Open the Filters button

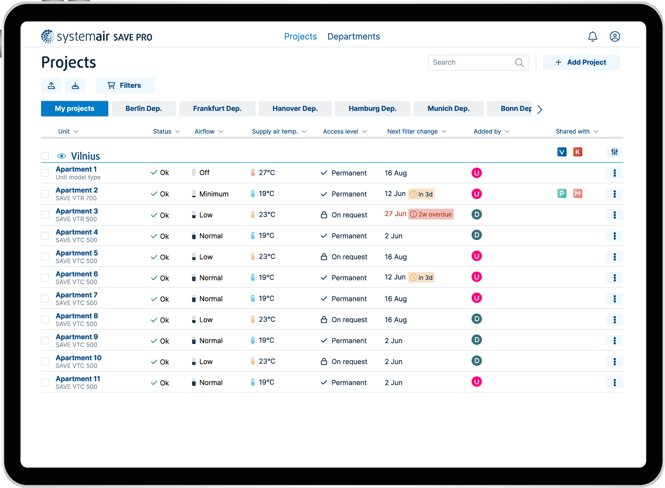click(125, 85)
